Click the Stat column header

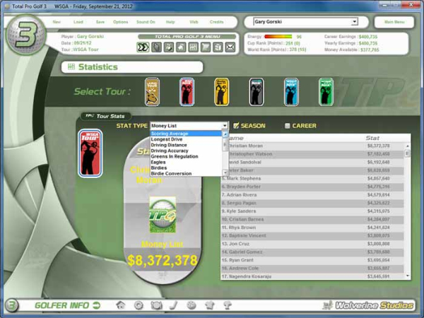tap(372, 139)
